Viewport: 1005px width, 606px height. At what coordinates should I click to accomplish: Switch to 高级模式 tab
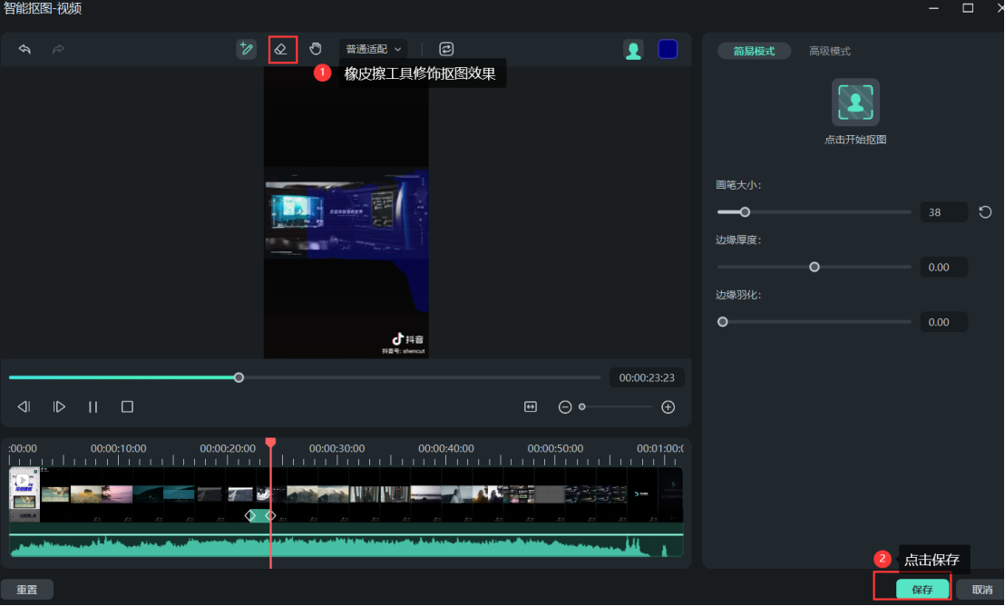[x=829, y=52]
